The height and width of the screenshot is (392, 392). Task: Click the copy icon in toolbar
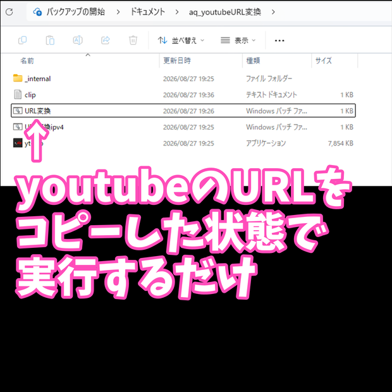(x=23, y=40)
